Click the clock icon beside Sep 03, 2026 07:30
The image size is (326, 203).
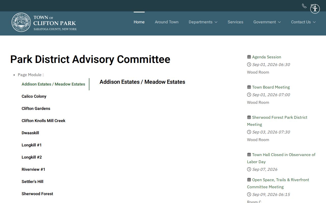(x=249, y=132)
